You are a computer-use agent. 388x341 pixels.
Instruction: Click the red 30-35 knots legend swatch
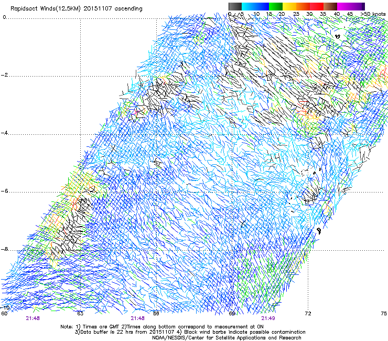pyautogui.click(x=317, y=6)
